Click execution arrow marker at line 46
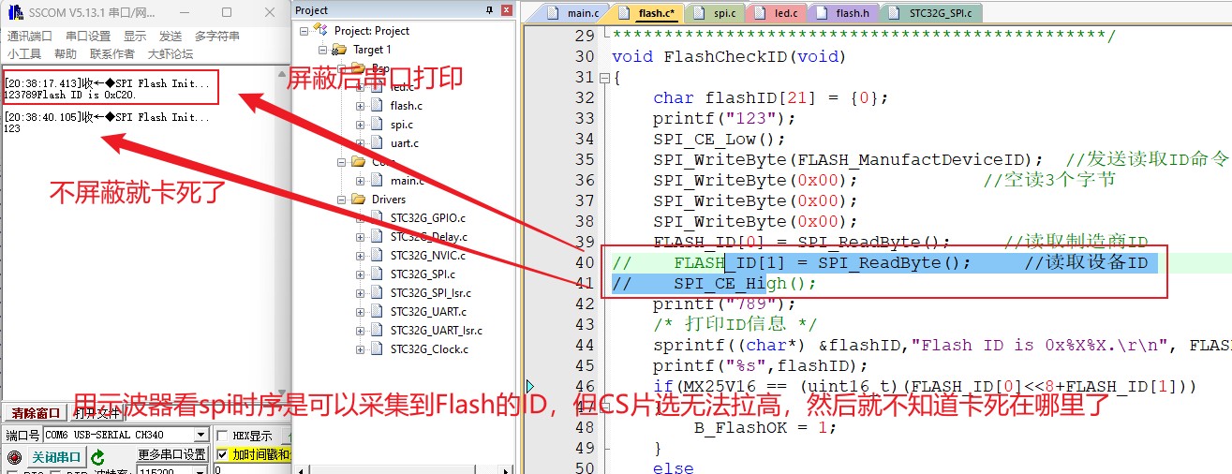The height and width of the screenshot is (474, 1232). [x=530, y=386]
